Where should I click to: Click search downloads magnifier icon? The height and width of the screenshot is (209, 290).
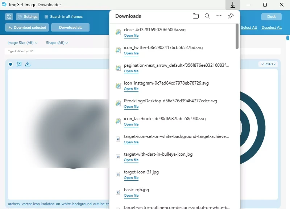207,16
